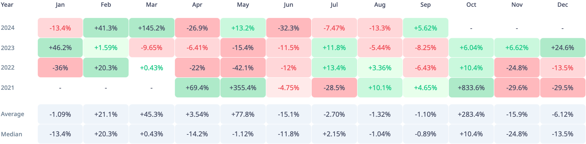Select the May average +77.8% cell
586x144 pixels.
[243, 114]
